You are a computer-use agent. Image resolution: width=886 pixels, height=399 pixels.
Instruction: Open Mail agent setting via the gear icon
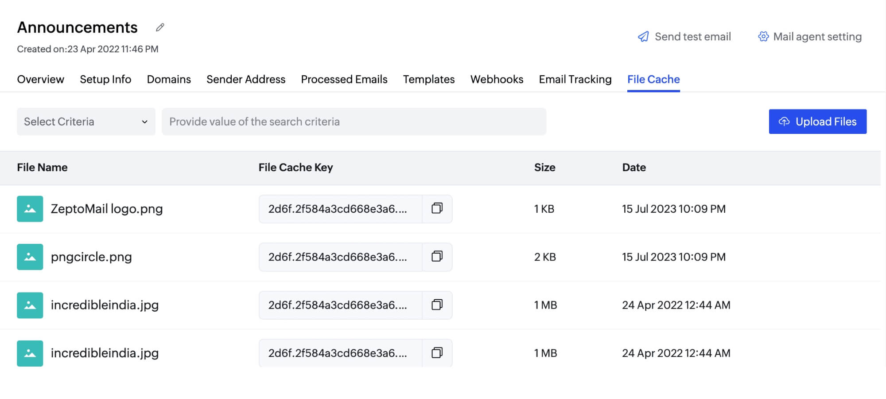coord(763,37)
